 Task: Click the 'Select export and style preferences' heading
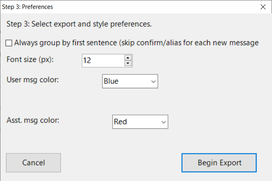(x=79, y=24)
